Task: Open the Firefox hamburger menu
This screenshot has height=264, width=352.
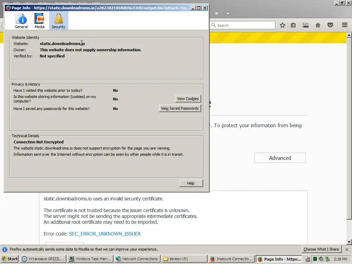Action: tap(345, 25)
